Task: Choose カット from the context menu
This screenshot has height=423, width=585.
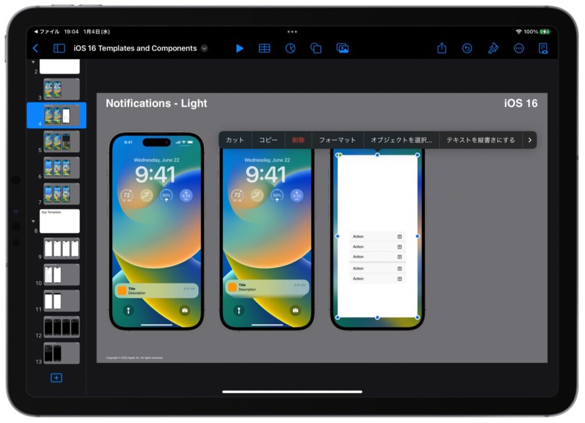Action: [x=234, y=140]
